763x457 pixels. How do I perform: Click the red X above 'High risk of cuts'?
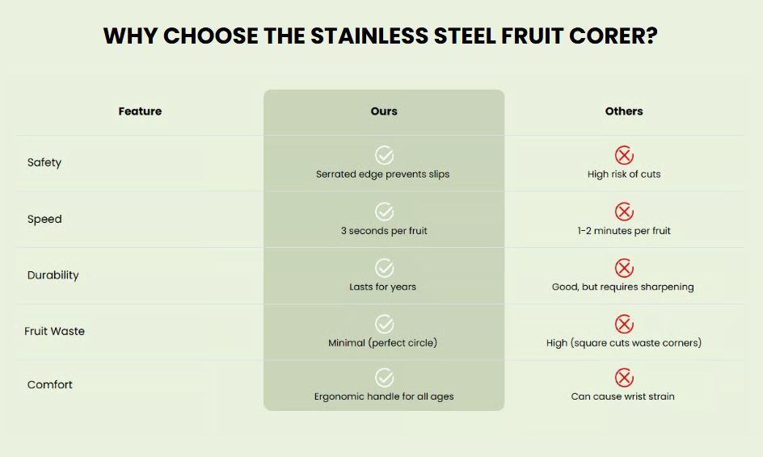point(624,155)
